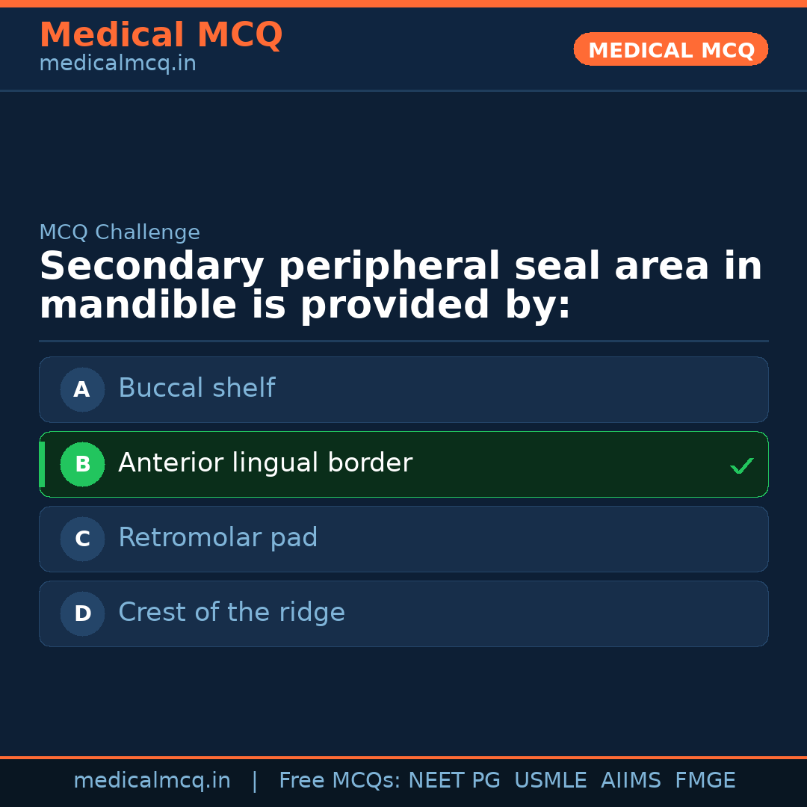Screen dimensions: 807x807
Task: Visit medicalmcq.in link under the header
Action: point(117,64)
